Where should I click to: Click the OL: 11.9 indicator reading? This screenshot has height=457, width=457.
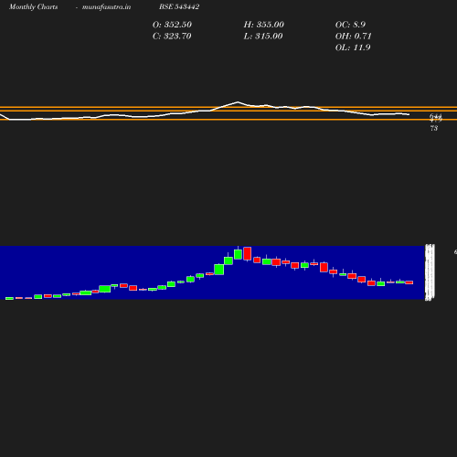pyautogui.click(x=353, y=48)
